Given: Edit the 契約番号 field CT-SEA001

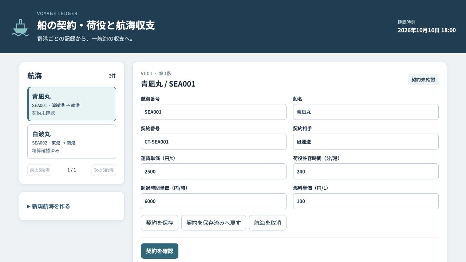Looking at the screenshot, I should (214, 142).
